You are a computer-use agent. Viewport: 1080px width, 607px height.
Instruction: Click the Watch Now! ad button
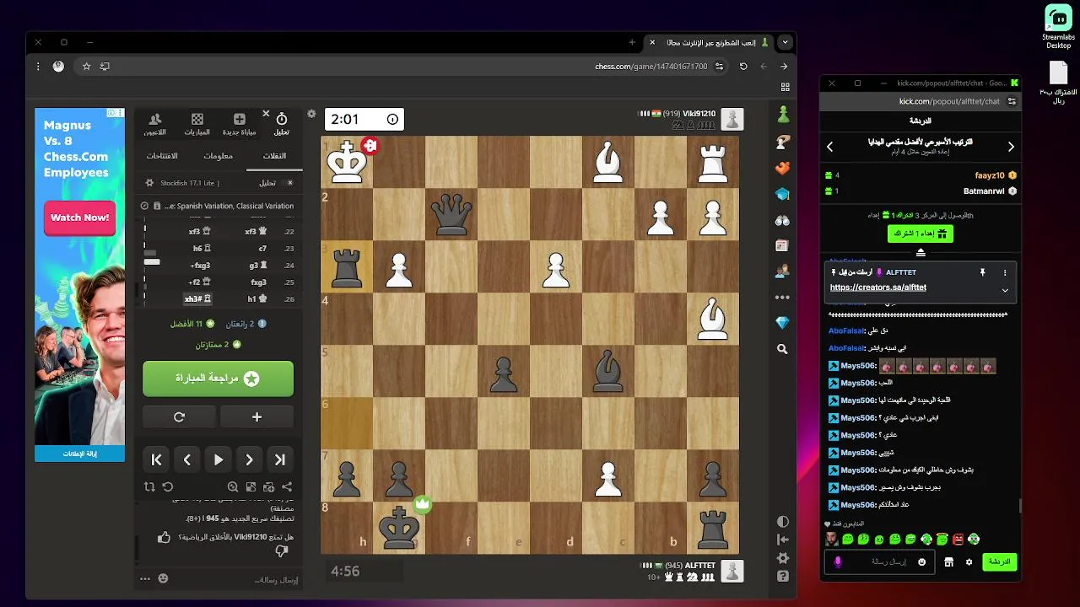(79, 218)
